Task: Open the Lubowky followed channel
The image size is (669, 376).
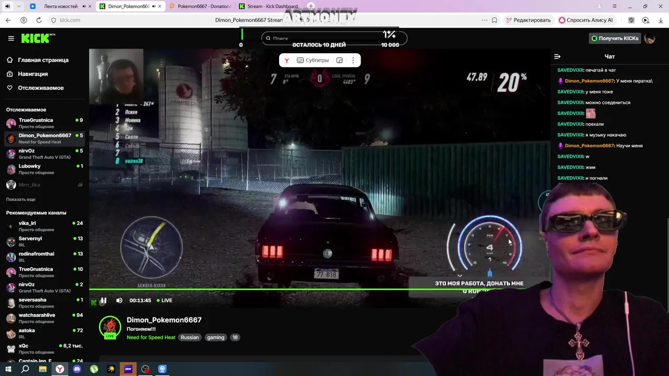Action: [44, 169]
